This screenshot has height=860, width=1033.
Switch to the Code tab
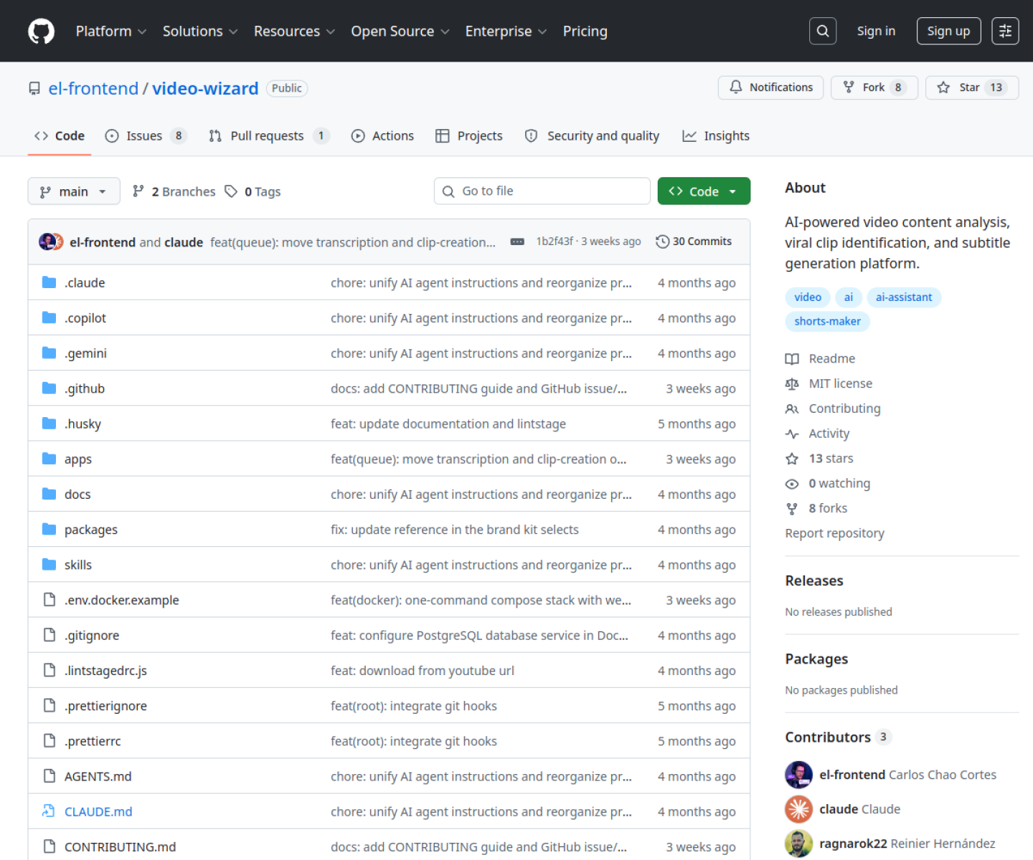click(x=60, y=136)
